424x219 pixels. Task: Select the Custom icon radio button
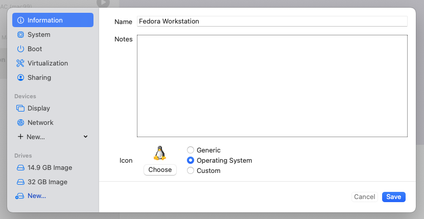pyautogui.click(x=191, y=171)
